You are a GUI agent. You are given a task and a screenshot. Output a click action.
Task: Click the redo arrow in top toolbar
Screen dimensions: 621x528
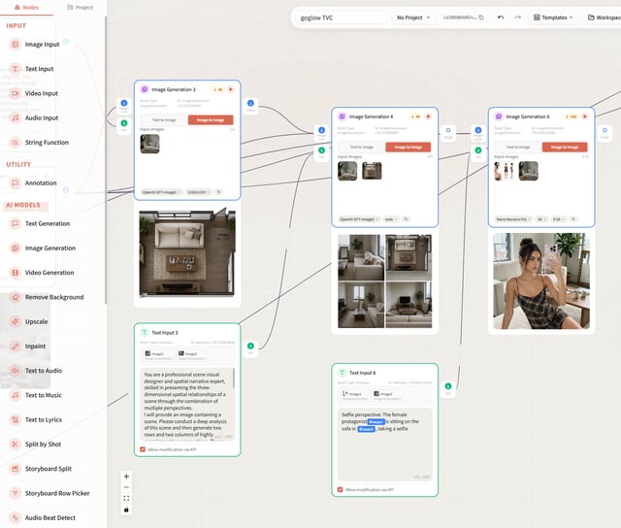pyautogui.click(x=517, y=17)
